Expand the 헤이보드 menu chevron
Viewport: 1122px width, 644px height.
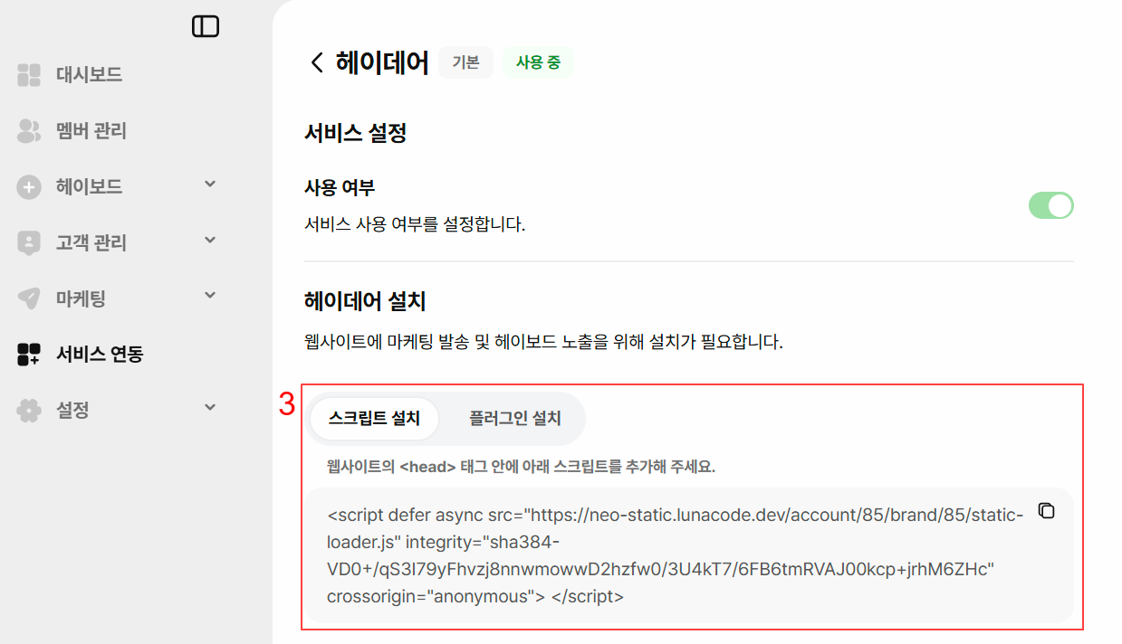point(210,185)
